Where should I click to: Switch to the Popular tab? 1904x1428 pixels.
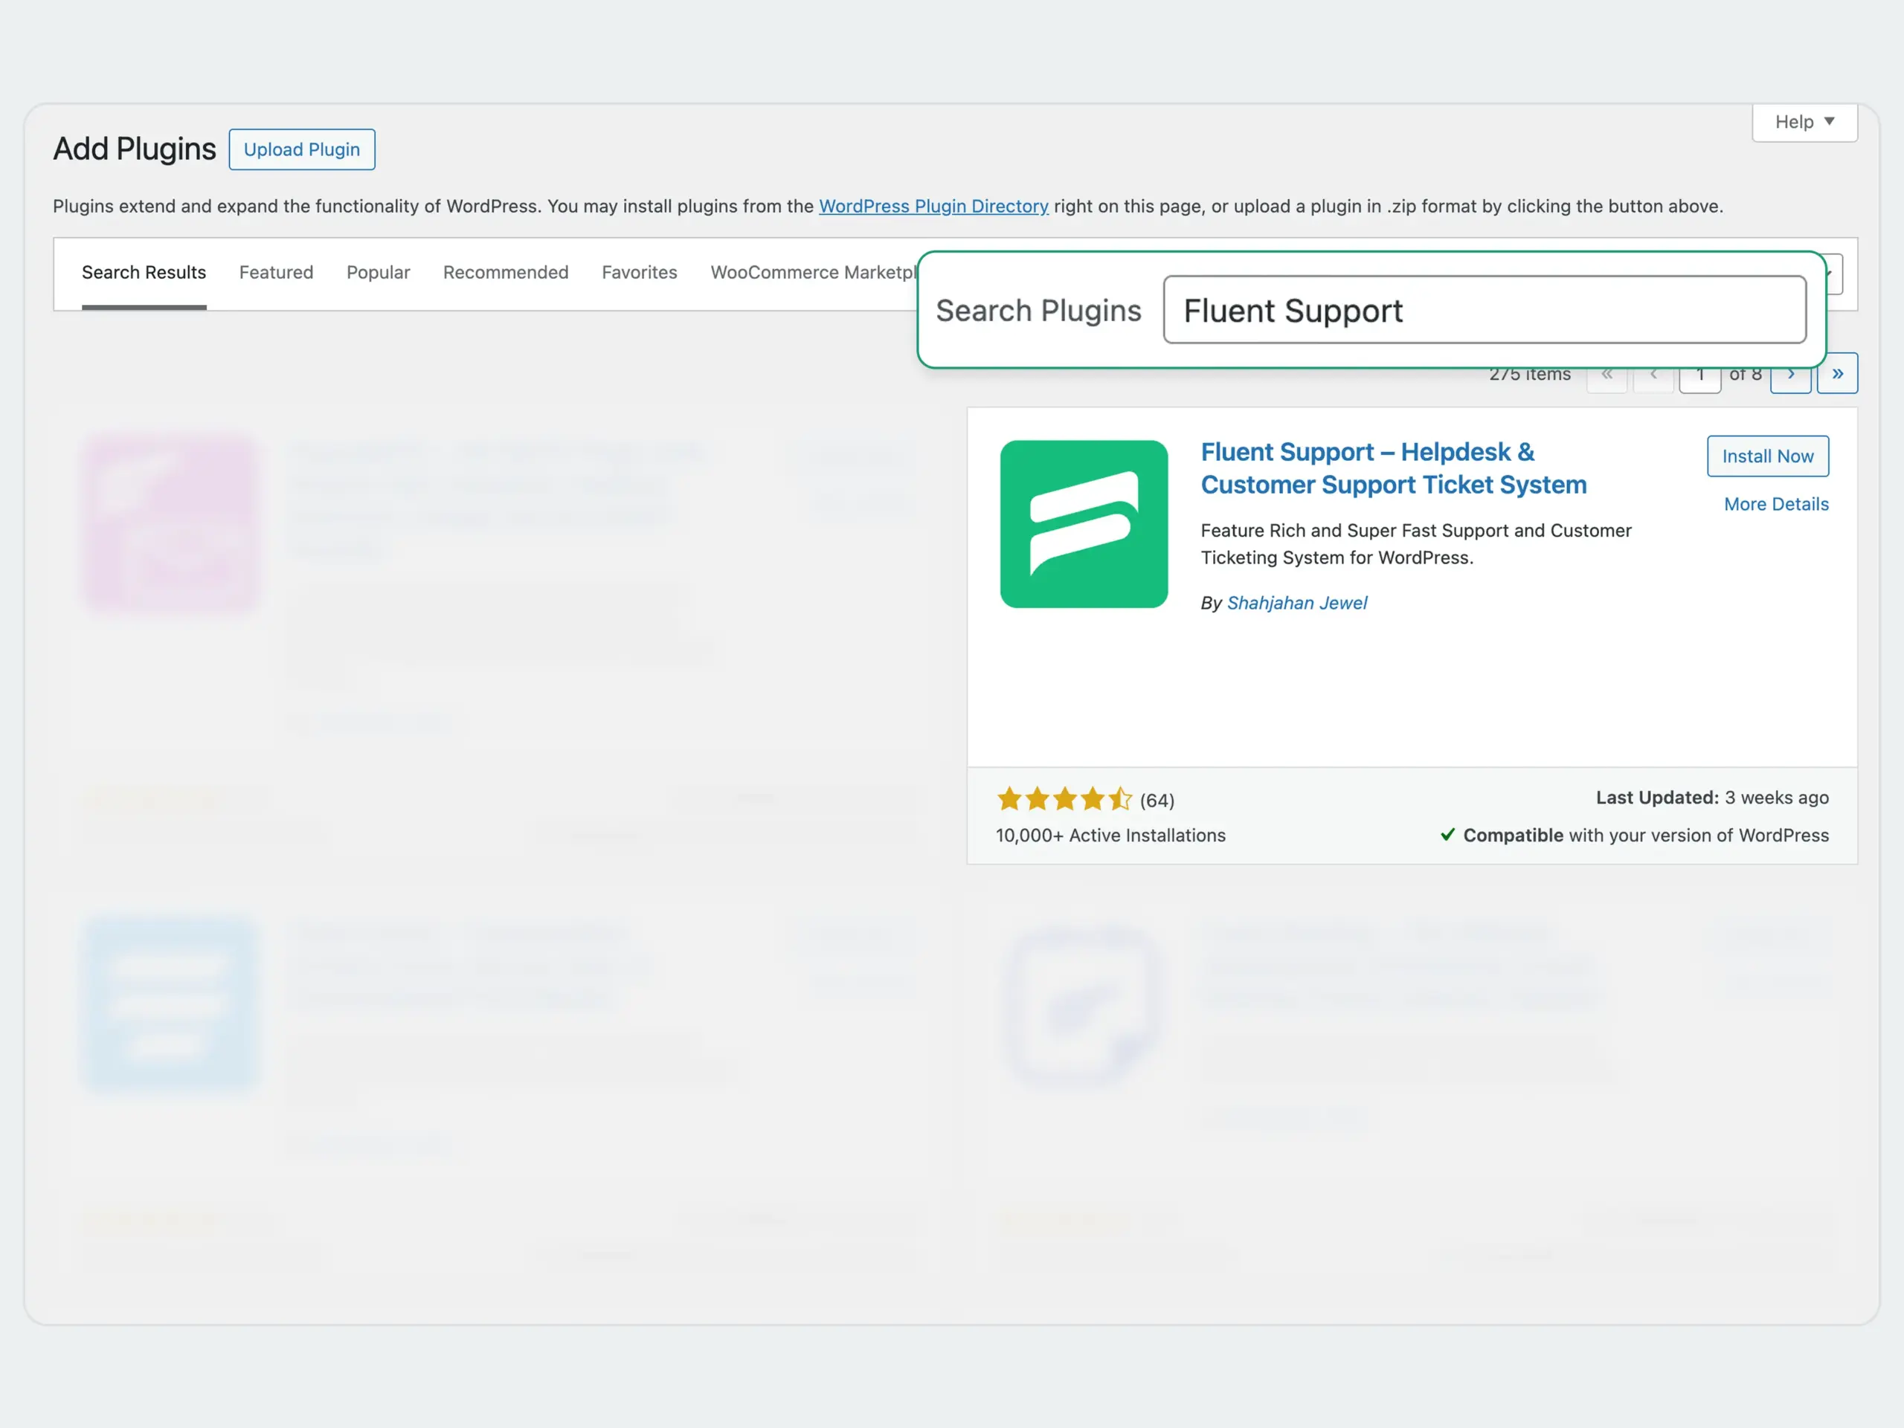coord(378,273)
